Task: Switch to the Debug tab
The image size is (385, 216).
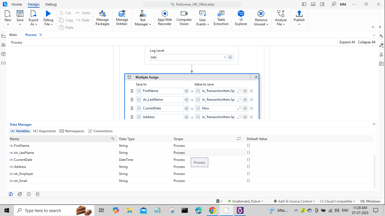Action: tap(51, 4)
